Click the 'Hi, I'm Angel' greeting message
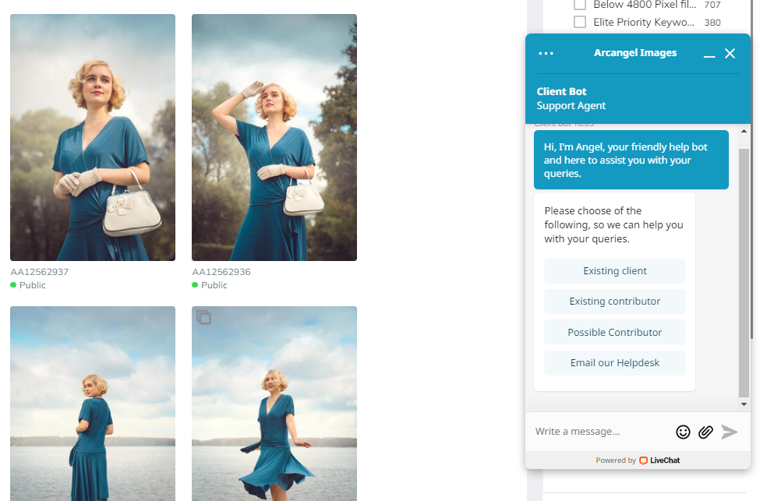The image size is (767, 501). pyautogui.click(x=631, y=160)
